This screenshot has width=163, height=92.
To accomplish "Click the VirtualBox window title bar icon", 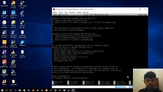I will 54,9.
